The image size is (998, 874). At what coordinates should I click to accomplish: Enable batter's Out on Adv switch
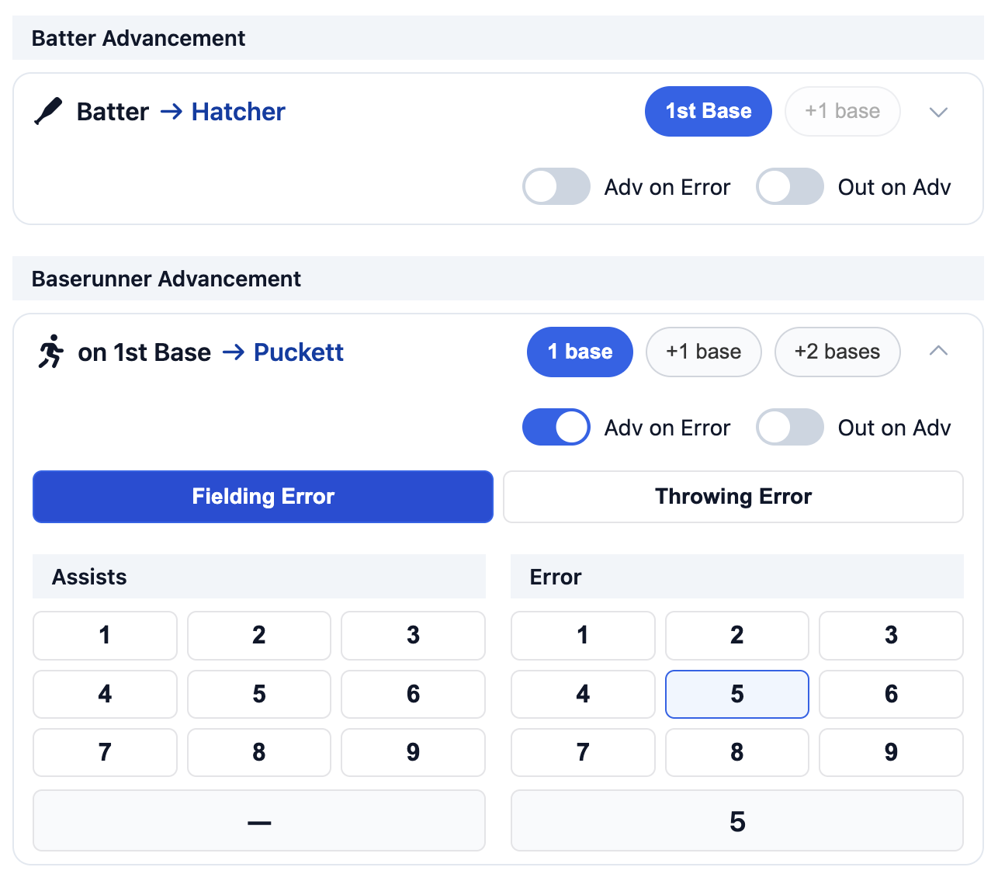(x=790, y=187)
